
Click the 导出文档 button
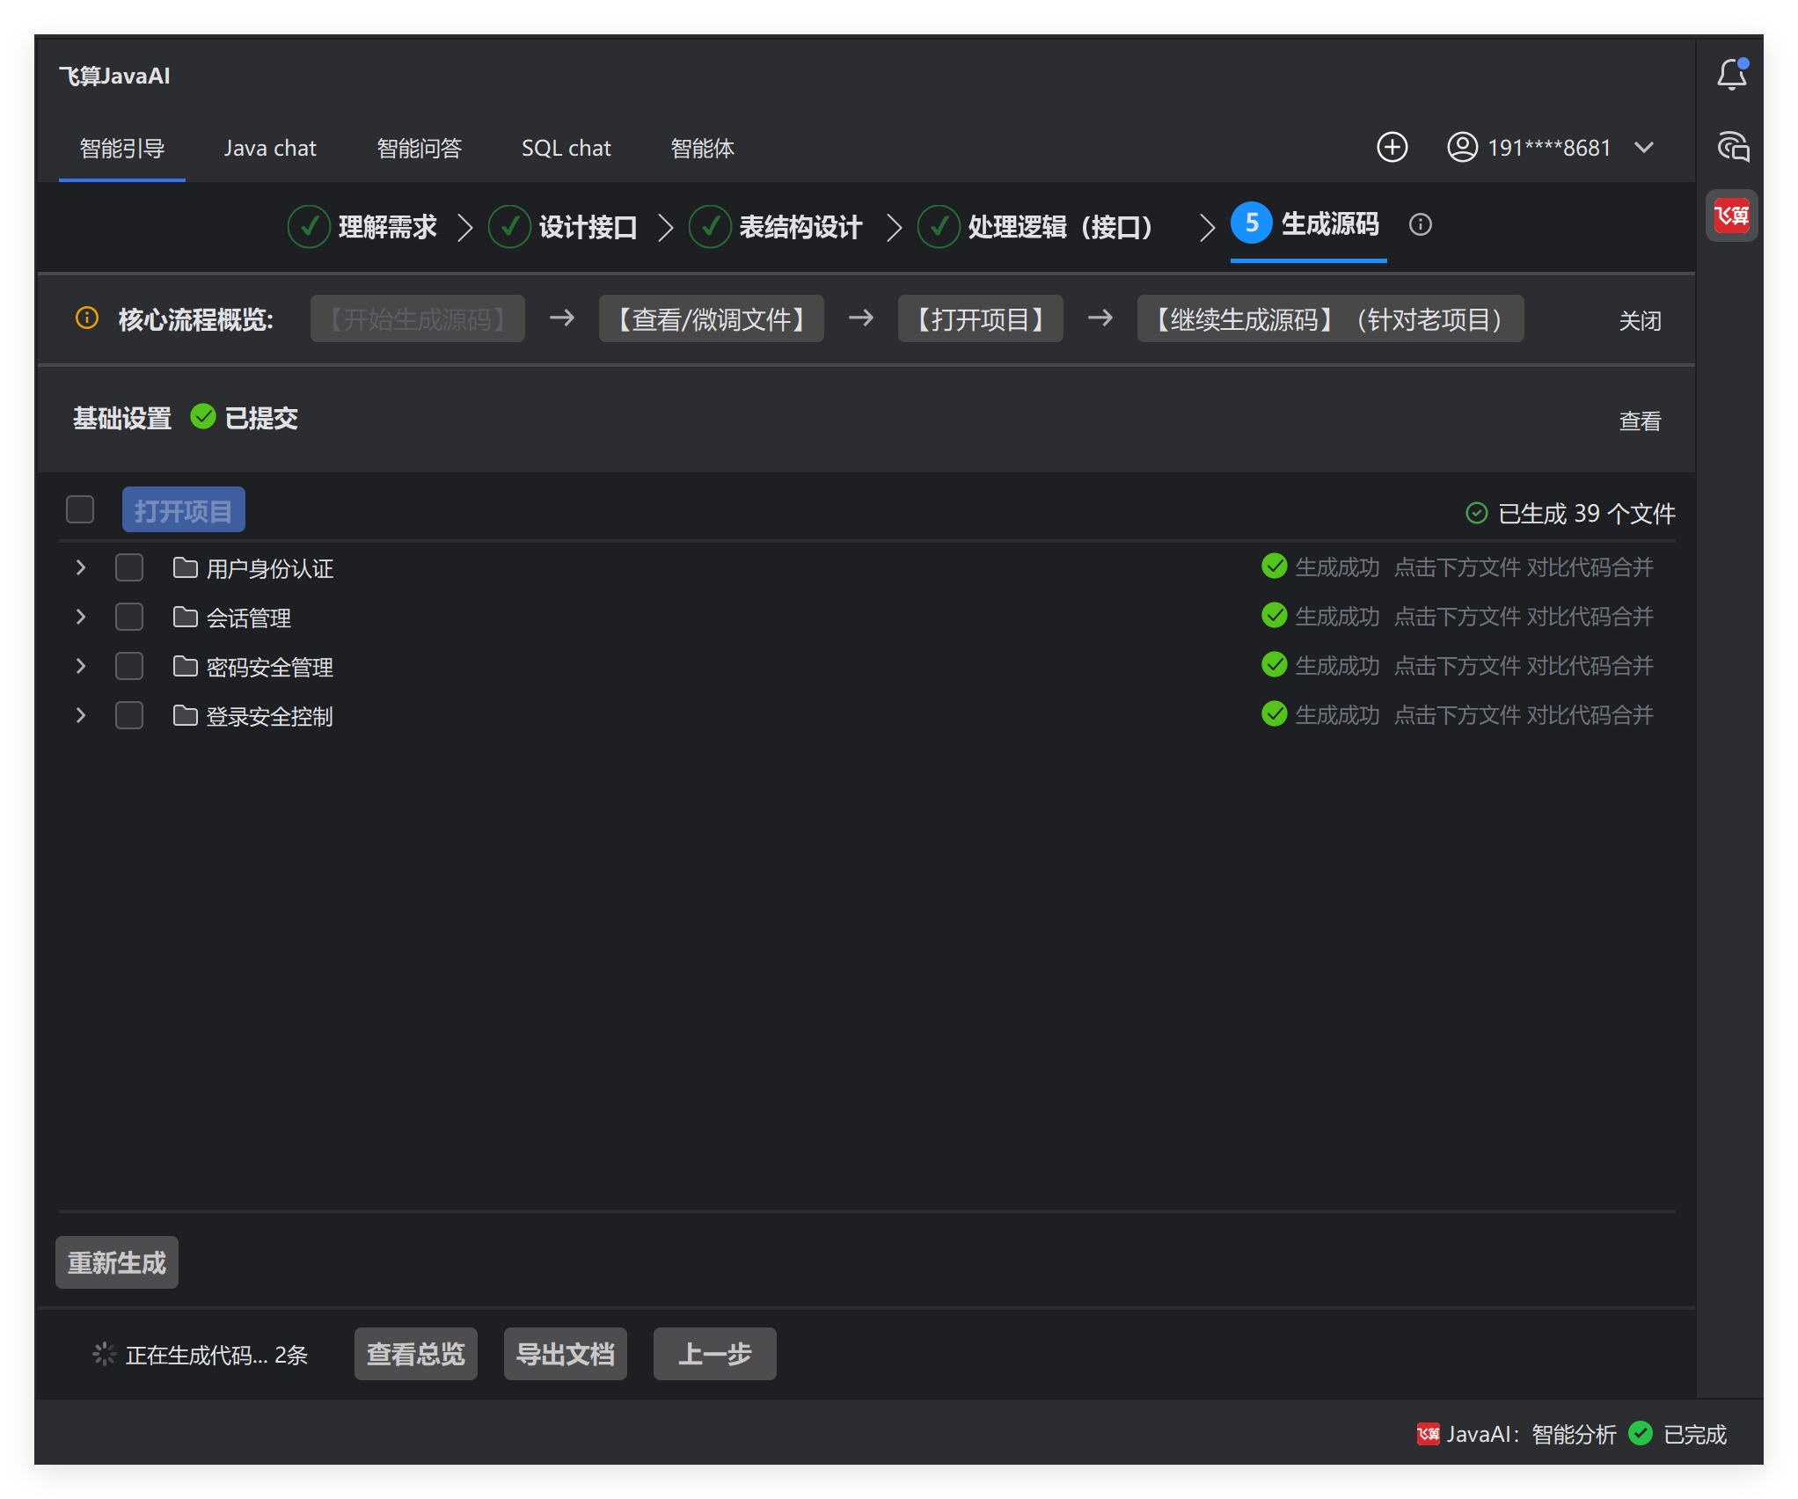(565, 1354)
